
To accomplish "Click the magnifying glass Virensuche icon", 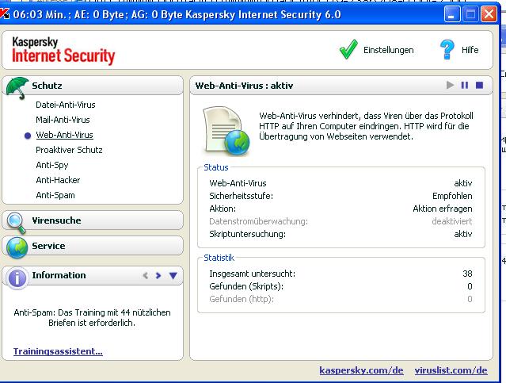I will coord(16,221).
